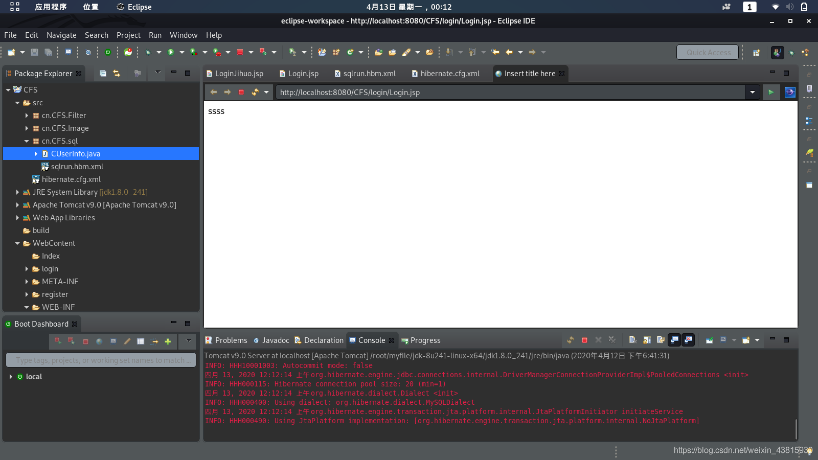Expand the login folder
Viewport: 818px width, 460px height.
click(x=27, y=269)
